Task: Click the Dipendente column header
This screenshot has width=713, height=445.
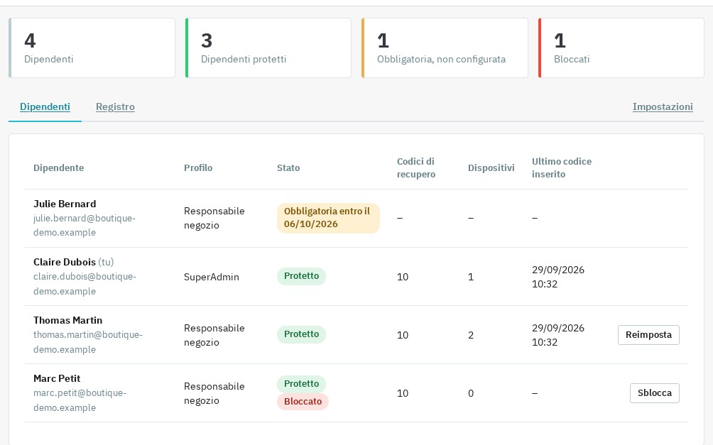Action: [59, 167]
